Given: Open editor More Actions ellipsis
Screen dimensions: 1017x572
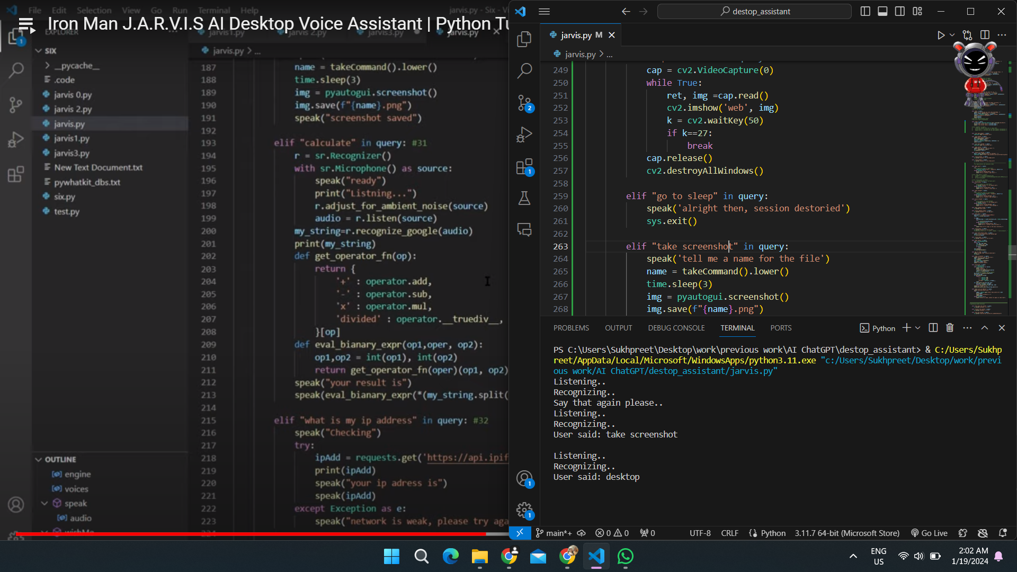Looking at the screenshot, I should coord(1002,35).
